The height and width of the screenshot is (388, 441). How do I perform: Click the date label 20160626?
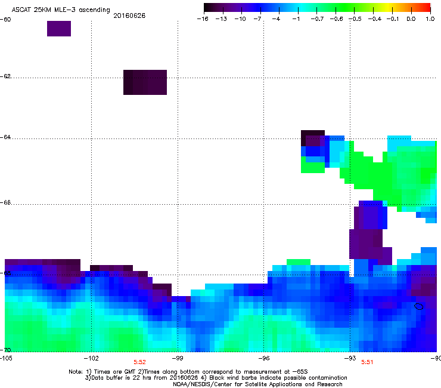click(x=129, y=16)
